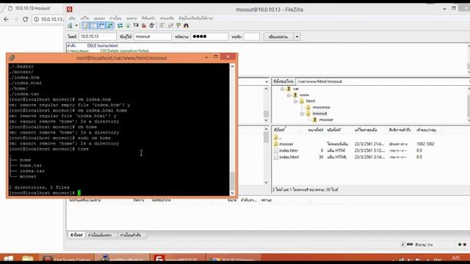
Task: Click the Quickconnect button
Action: point(278,37)
